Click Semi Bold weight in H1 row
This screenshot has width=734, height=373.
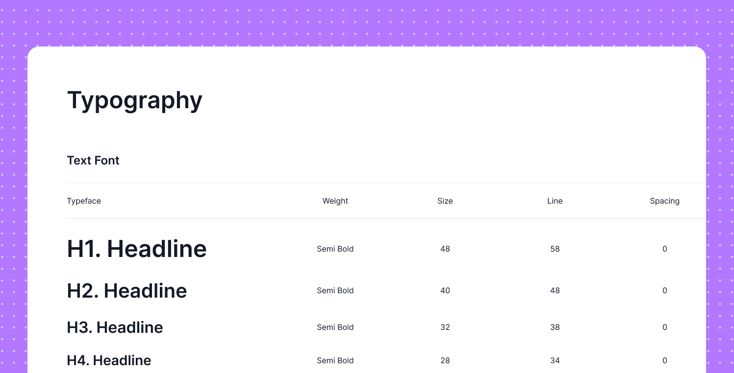click(335, 249)
